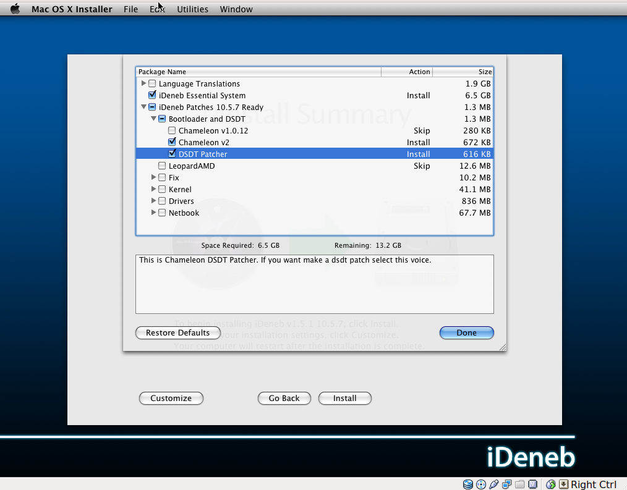Collapse the iDeneb Patches 10.5.7 Ready group
The width and height of the screenshot is (627, 490).
coord(143,107)
